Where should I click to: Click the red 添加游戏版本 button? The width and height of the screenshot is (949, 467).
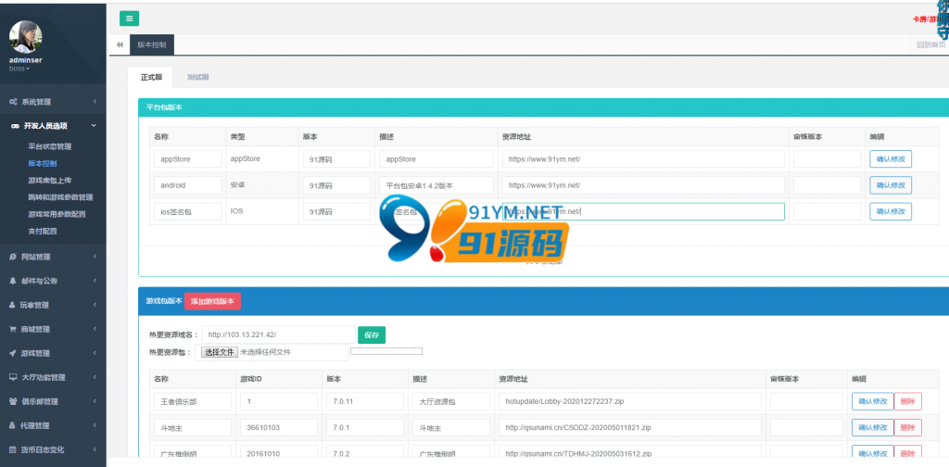tap(212, 300)
